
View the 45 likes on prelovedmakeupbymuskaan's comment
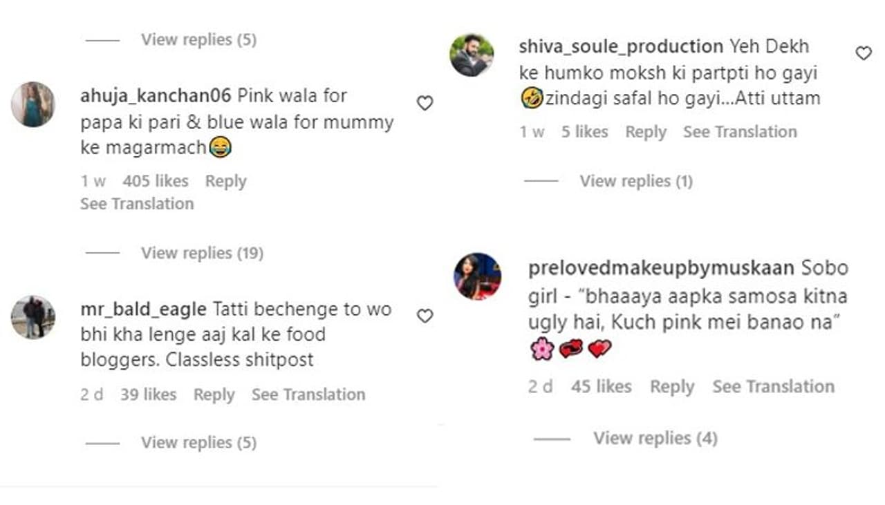[601, 387]
